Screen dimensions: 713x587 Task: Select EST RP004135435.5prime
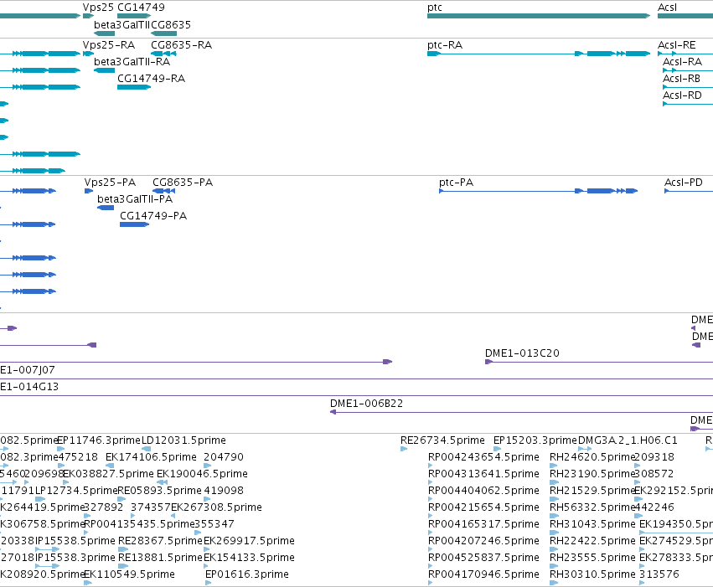click(140, 524)
